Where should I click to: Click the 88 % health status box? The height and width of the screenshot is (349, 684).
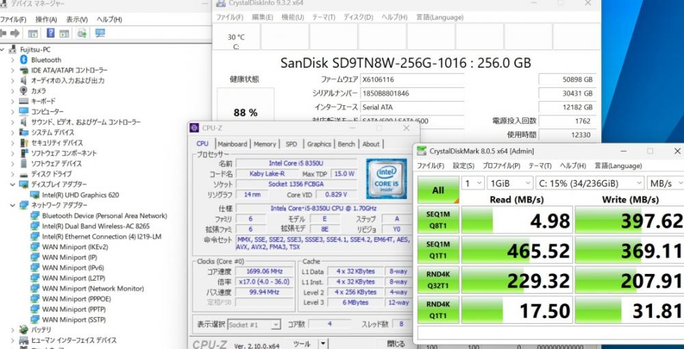click(x=246, y=105)
